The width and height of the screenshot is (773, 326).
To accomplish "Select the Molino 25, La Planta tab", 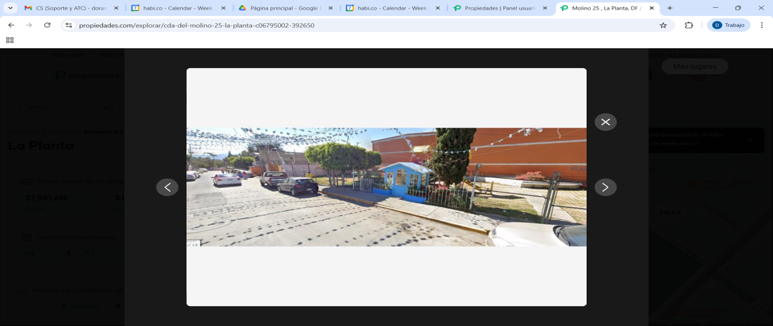I will [606, 8].
